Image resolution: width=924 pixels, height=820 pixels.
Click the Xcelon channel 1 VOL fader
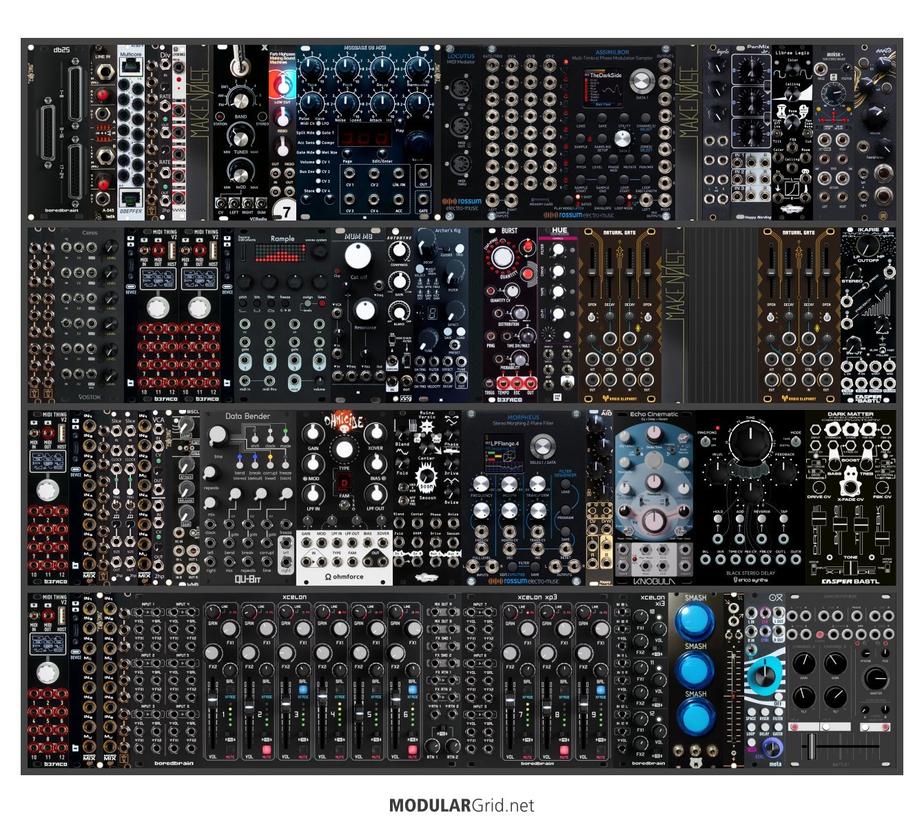[x=214, y=701]
